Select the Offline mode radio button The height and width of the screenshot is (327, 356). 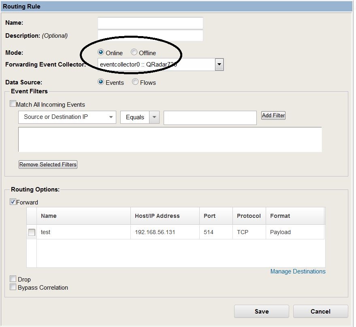pyautogui.click(x=134, y=52)
